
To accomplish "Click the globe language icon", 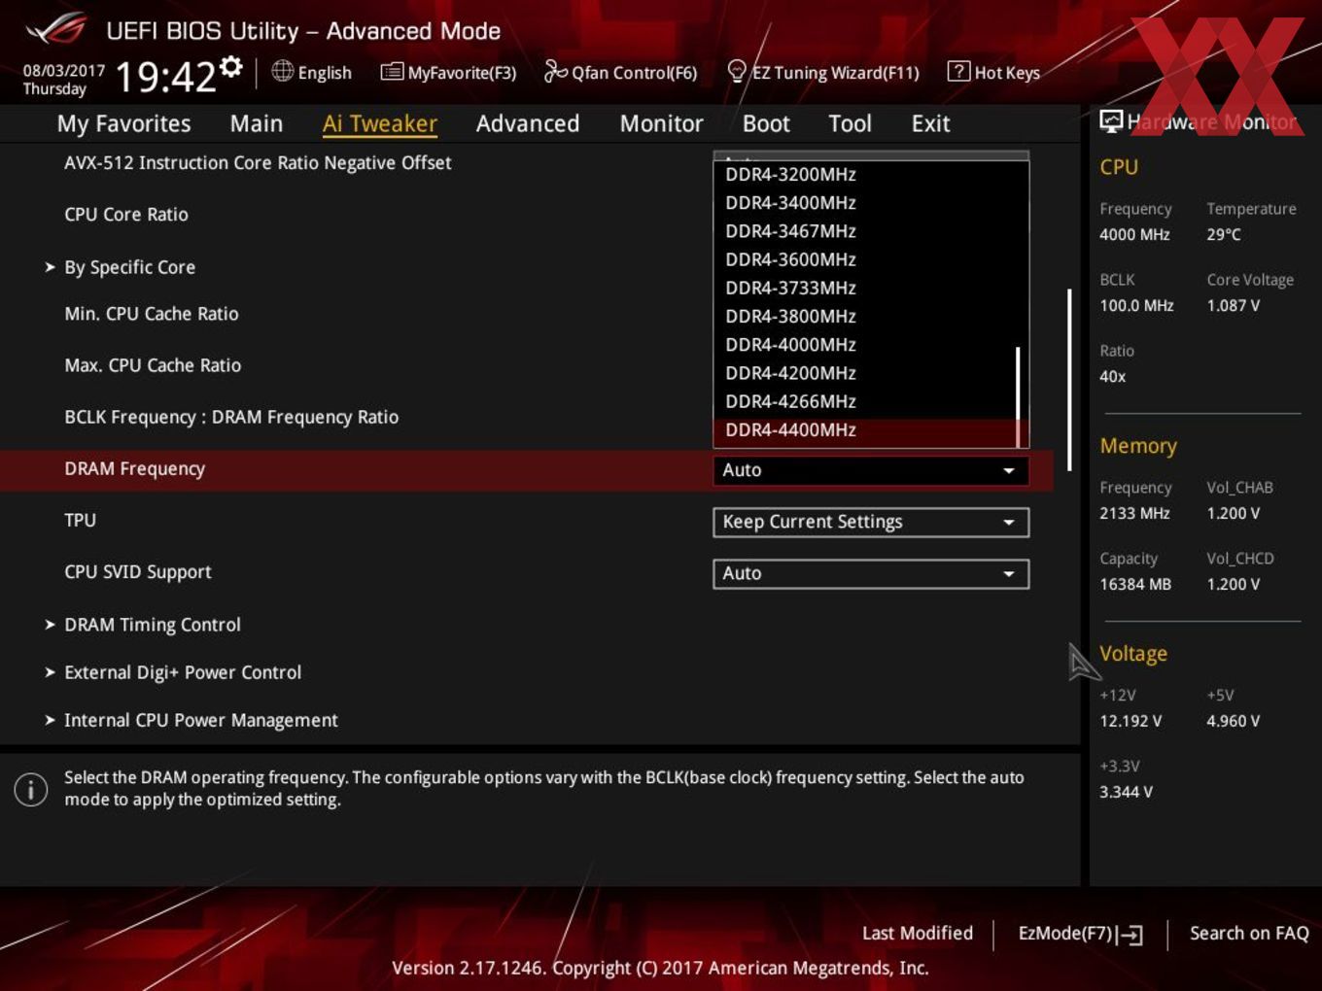I will coord(282,71).
